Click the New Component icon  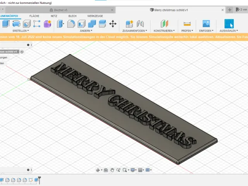(129, 24)
